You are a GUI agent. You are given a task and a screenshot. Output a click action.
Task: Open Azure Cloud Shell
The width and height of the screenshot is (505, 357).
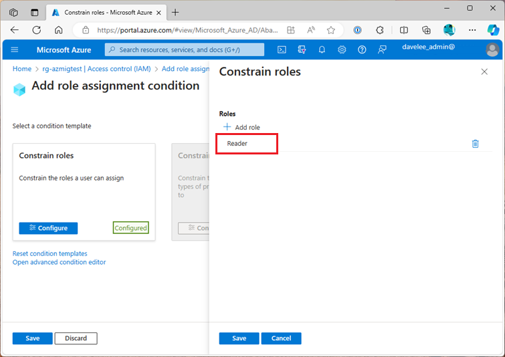(x=282, y=49)
